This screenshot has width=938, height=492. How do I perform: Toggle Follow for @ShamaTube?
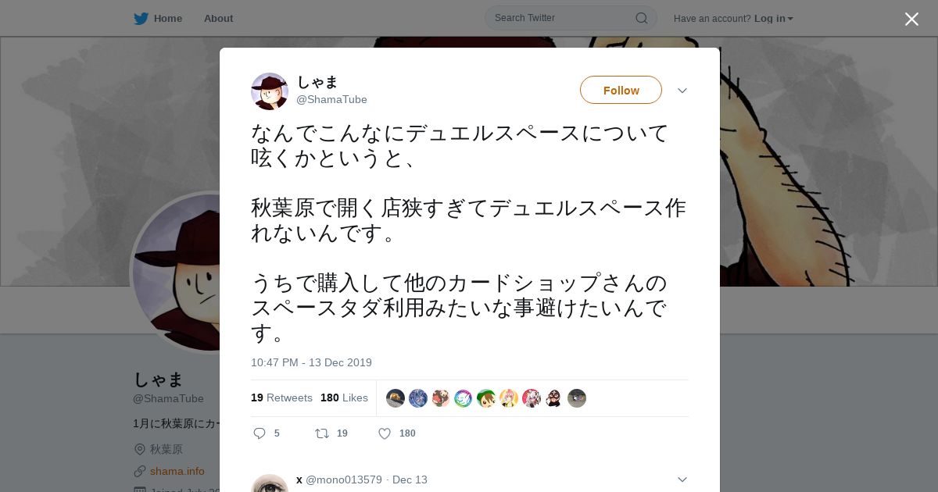(621, 90)
